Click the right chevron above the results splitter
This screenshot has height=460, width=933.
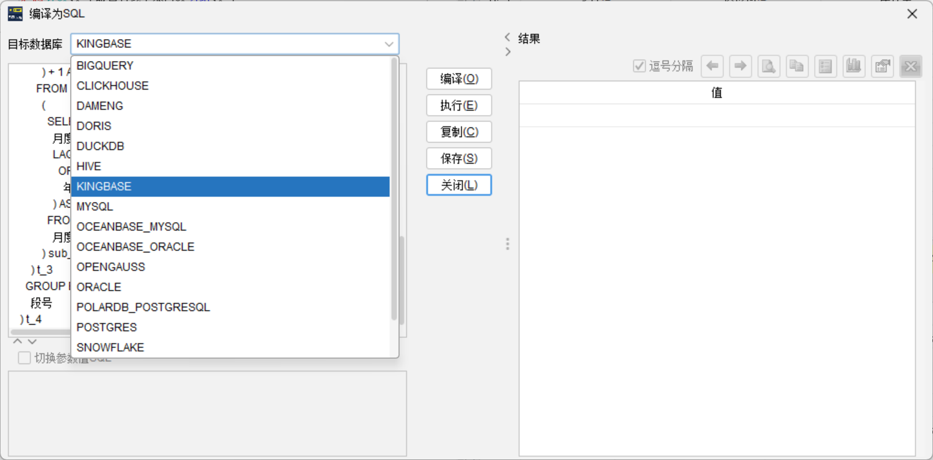[508, 52]
